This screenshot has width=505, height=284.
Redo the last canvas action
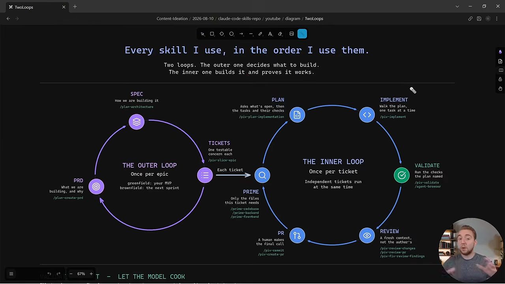[58, 274]
